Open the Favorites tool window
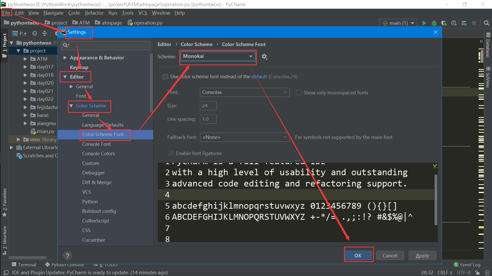Viewport: 492px width, 276px height. tap(5, 202)
